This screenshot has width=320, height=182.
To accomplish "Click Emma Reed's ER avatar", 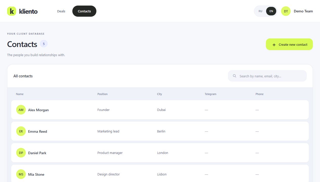I will (21, 131).
